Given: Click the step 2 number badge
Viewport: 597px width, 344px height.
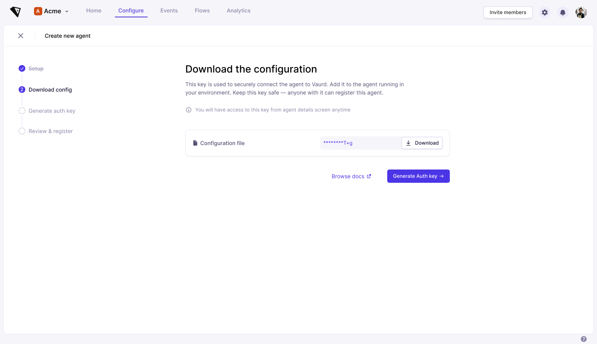Looking at the screenshot, I should 22,90.
